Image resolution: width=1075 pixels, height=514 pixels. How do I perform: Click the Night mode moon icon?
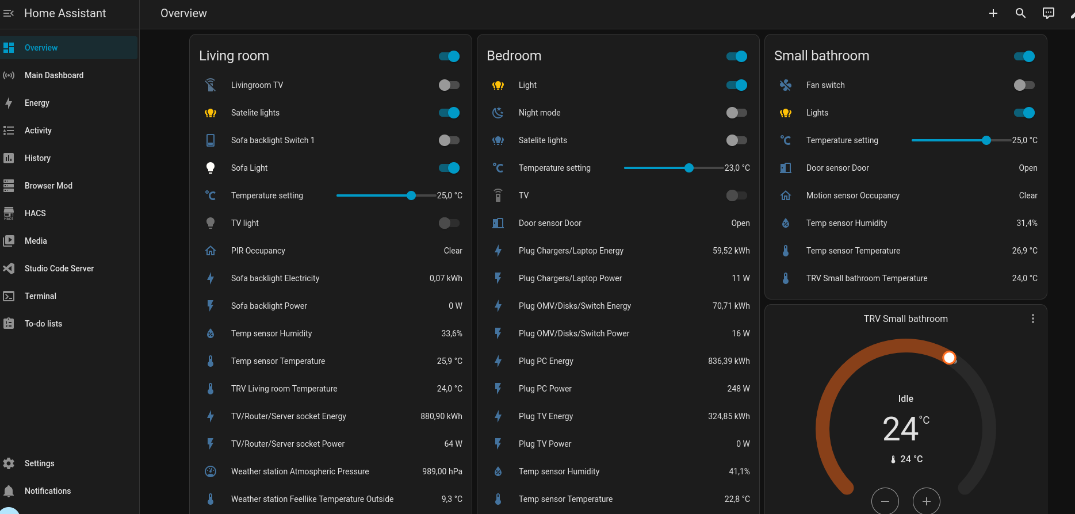(x=498, y=113)
